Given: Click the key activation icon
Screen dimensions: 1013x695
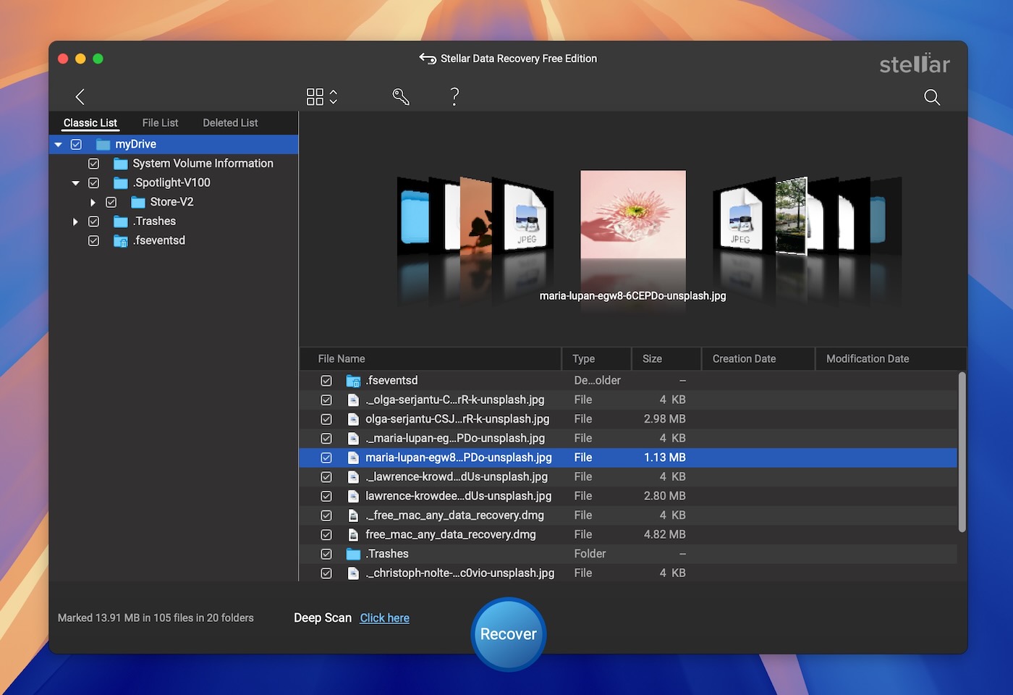Looking at the screenshot, I should pyautogui.click(x=400, y=96).
